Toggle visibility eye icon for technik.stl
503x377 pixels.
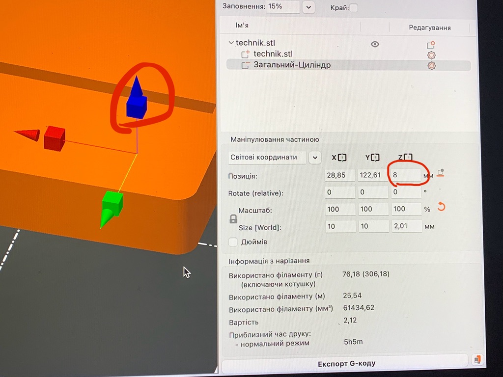click(375, 44)
